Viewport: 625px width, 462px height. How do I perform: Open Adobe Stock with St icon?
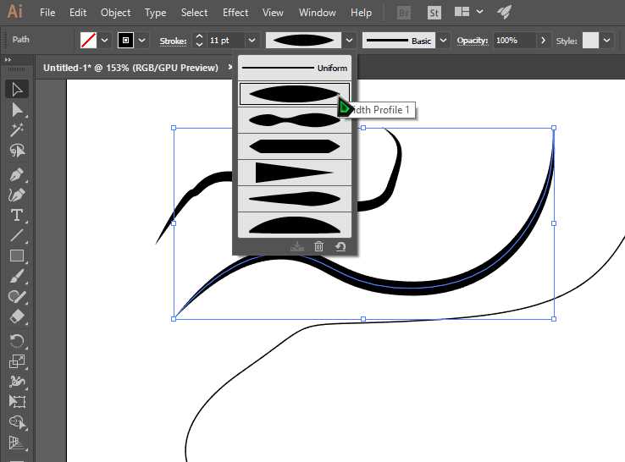[x=434, y=14]
